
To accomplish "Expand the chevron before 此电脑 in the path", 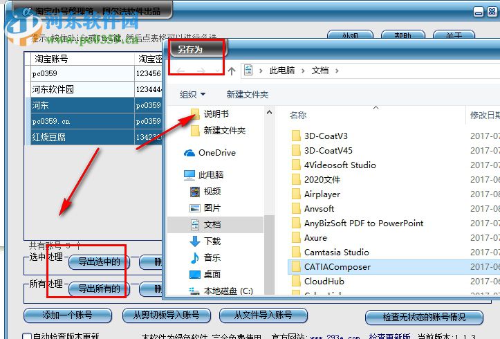I will [x=261, y=71].
